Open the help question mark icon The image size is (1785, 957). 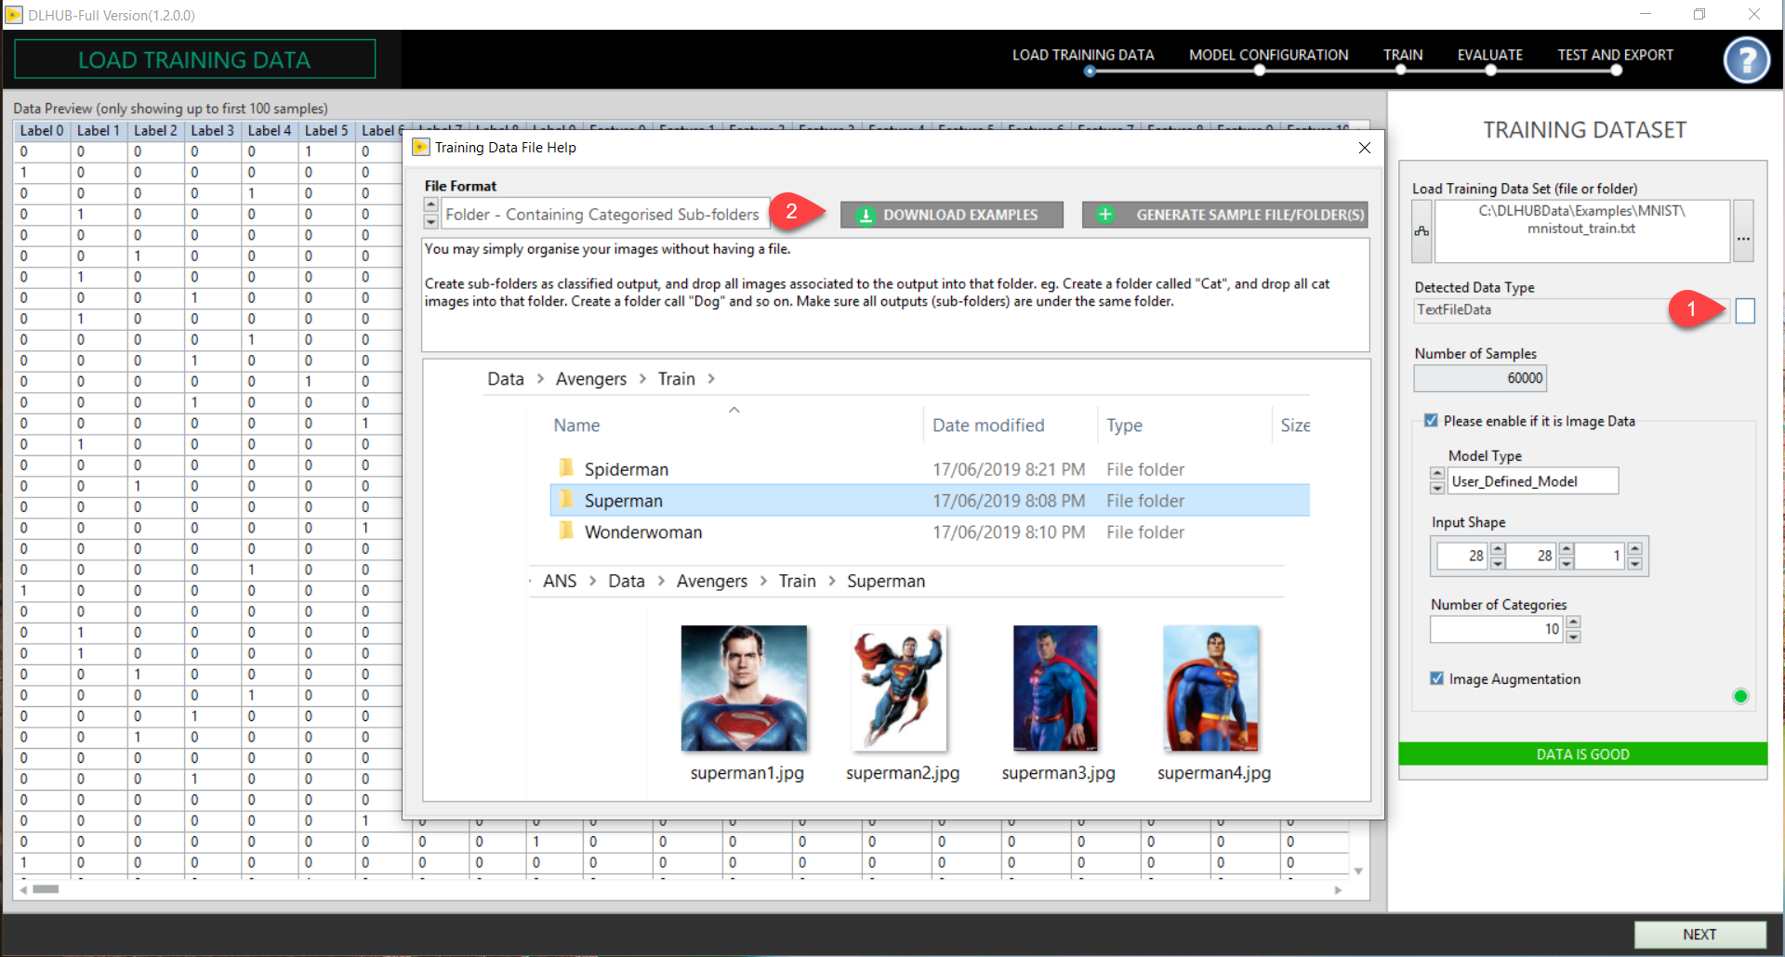(x=1746, y=60)
